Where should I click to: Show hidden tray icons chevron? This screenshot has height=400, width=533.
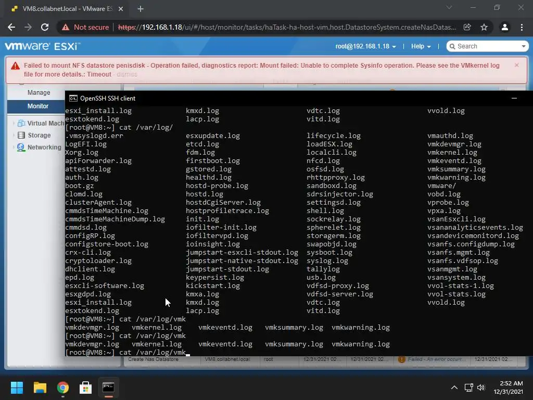coord(454,387)
